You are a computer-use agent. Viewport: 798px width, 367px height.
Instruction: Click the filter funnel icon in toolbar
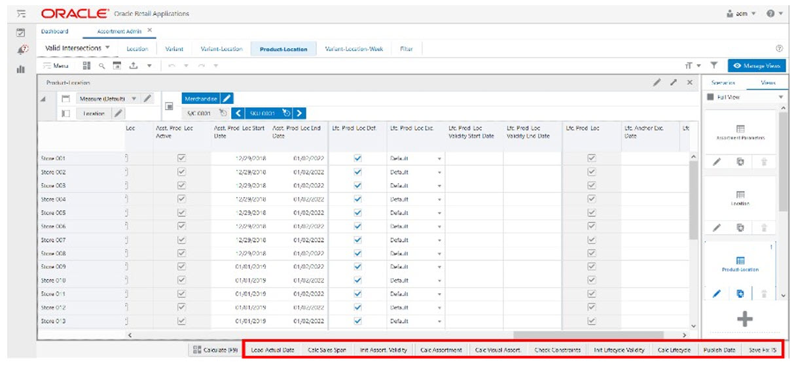click(x=714, y=66)
